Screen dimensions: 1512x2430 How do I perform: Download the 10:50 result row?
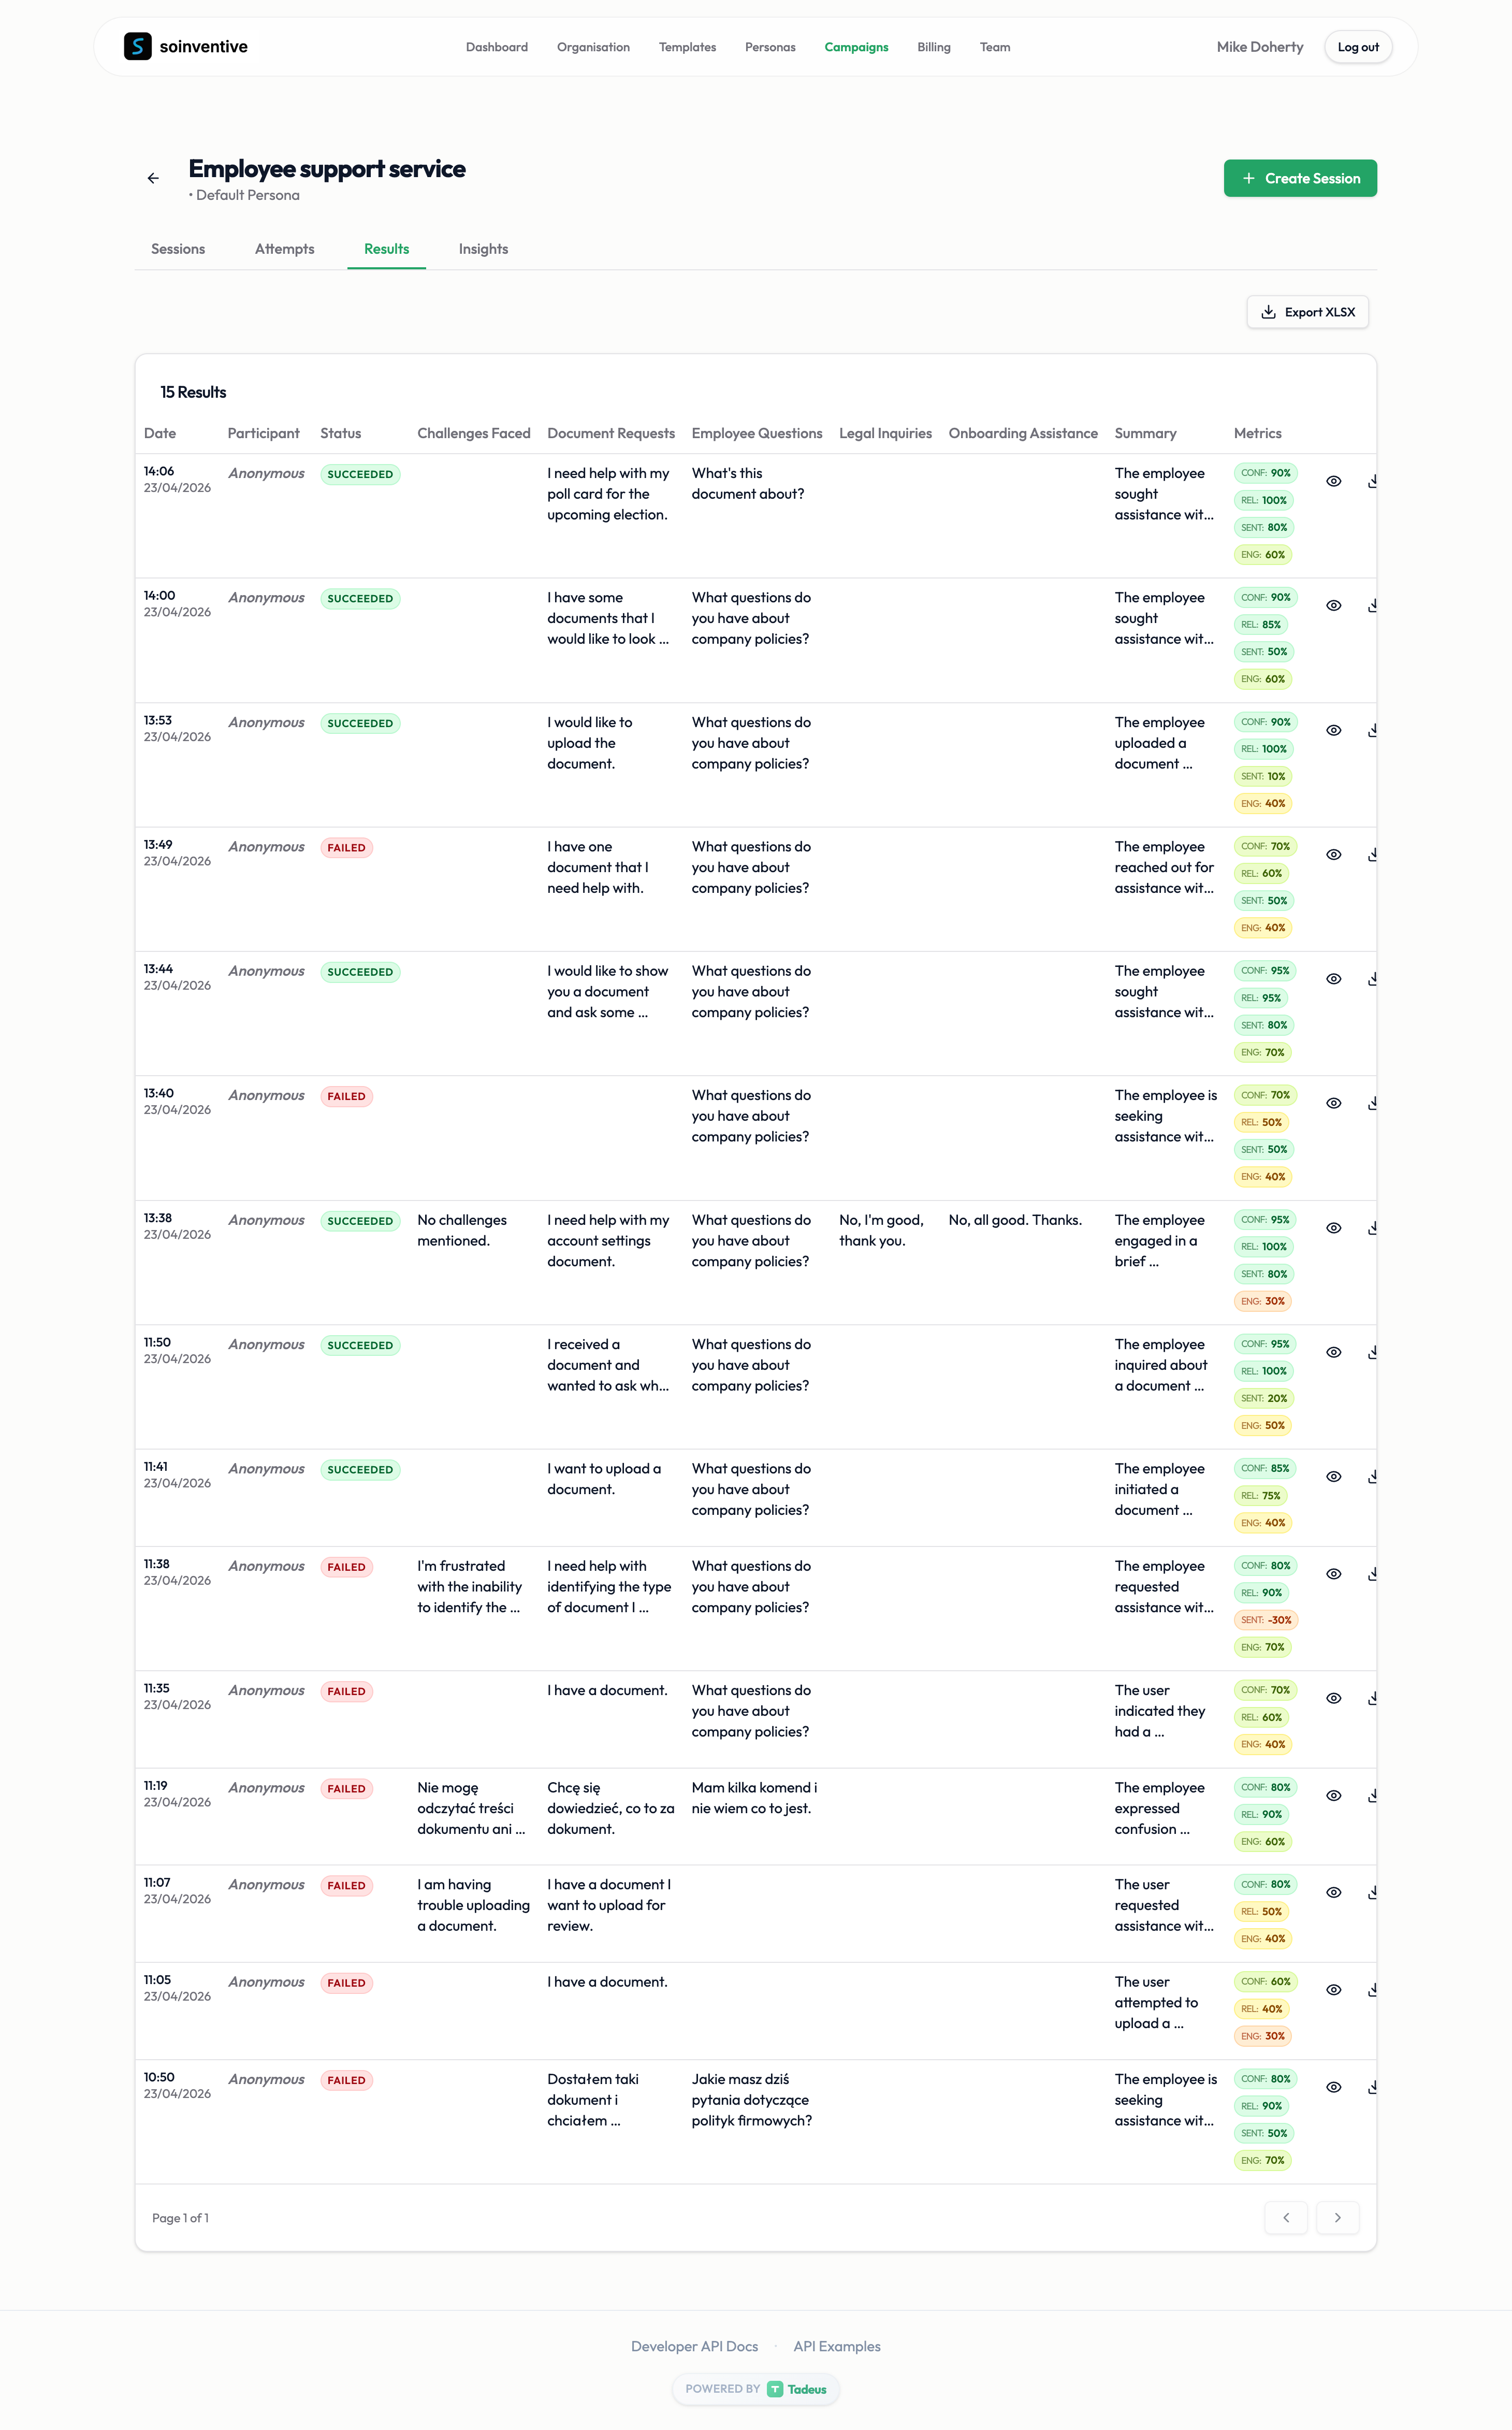click(x=1372, y=2087)
